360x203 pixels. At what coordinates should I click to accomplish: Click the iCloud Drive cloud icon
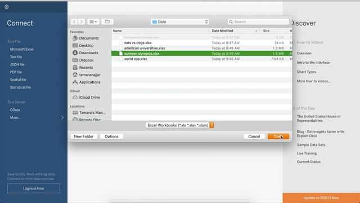[75, 98]
